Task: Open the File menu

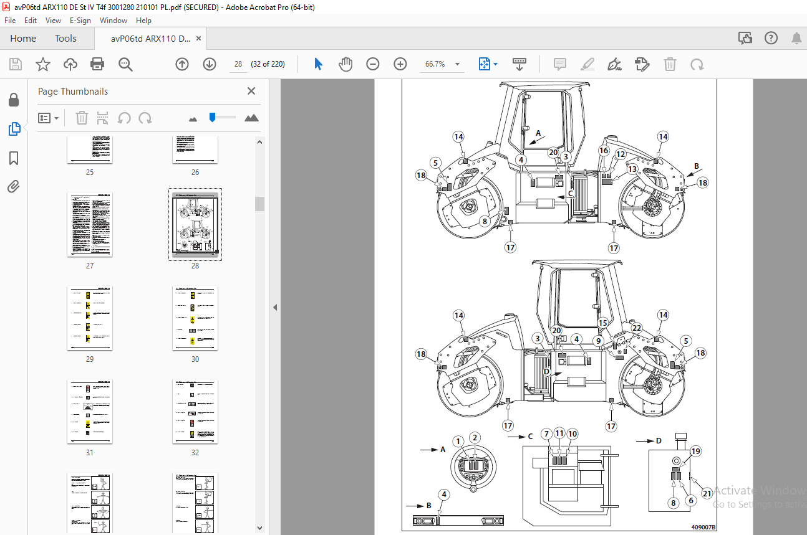Action: pyautogui.click(x=10, y=21)
